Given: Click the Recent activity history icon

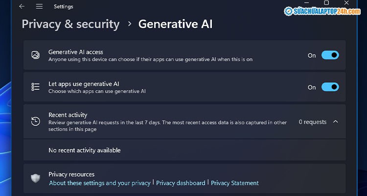Looking at the screenshot, I should click(35, 122).
